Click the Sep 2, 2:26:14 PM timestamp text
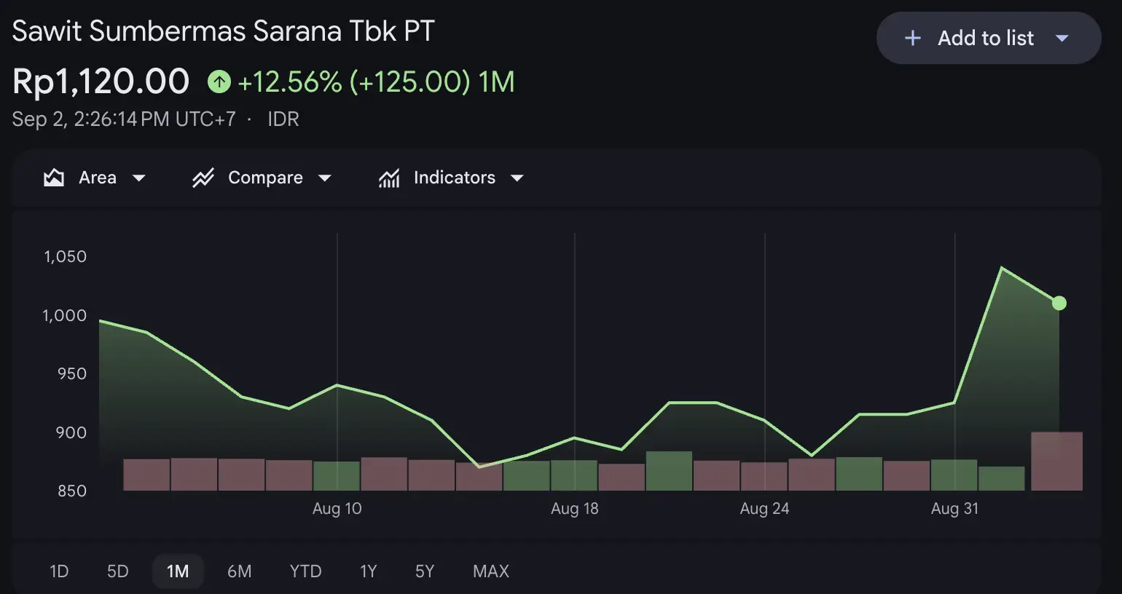Screen dimensions: 1122x594 click(x=124, y=119)
